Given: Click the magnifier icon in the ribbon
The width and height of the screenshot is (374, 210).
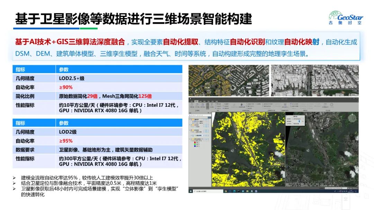Looking at the screenshot, I should (x=285, y=105).
